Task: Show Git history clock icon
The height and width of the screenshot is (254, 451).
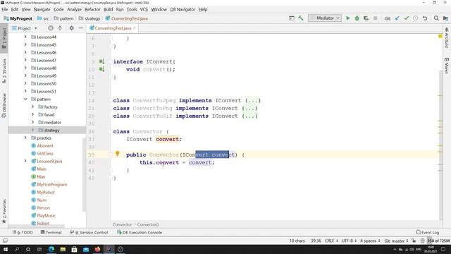Action: pyautogui.click(x=416, y=18)
